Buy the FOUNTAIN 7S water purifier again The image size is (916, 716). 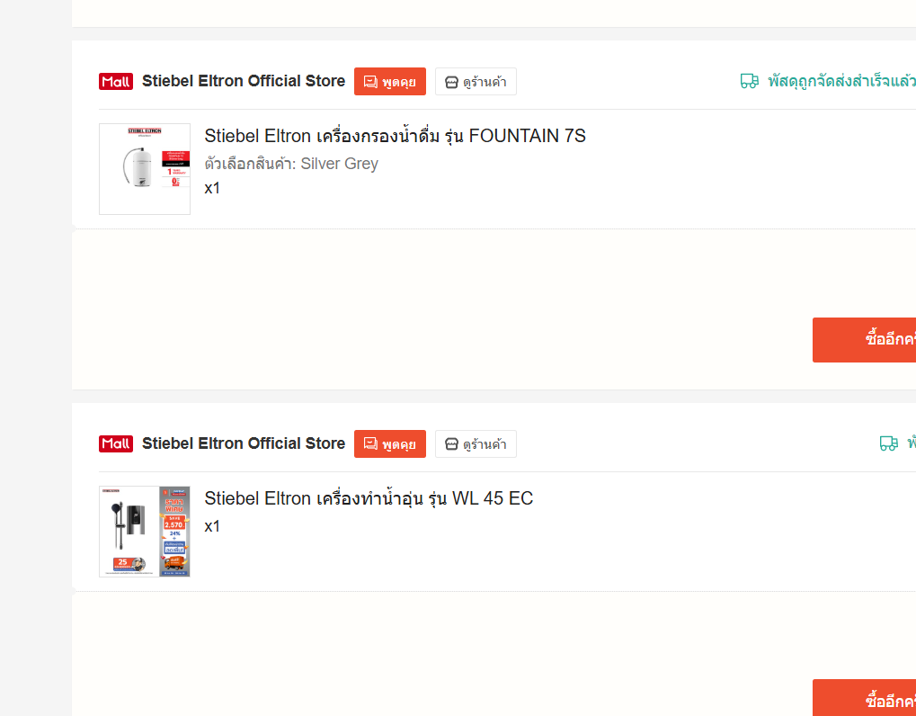864,340
